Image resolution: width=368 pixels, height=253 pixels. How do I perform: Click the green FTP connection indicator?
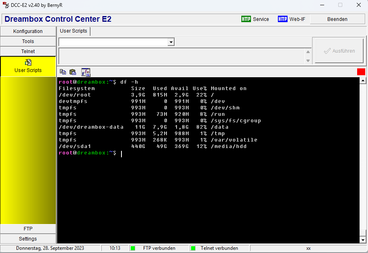click(x=133, y=248)
